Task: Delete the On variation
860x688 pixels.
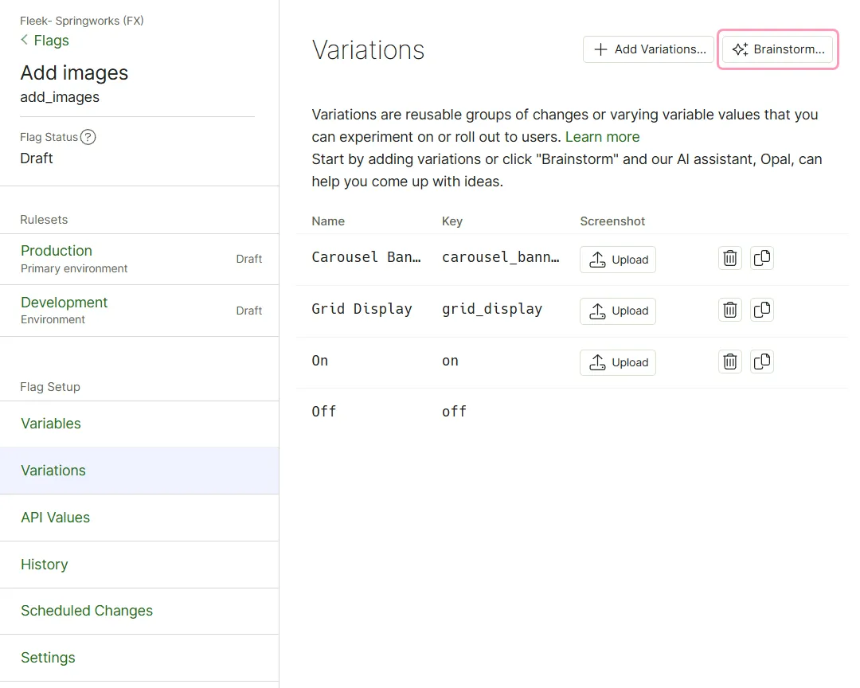Action: click(730, 362)
